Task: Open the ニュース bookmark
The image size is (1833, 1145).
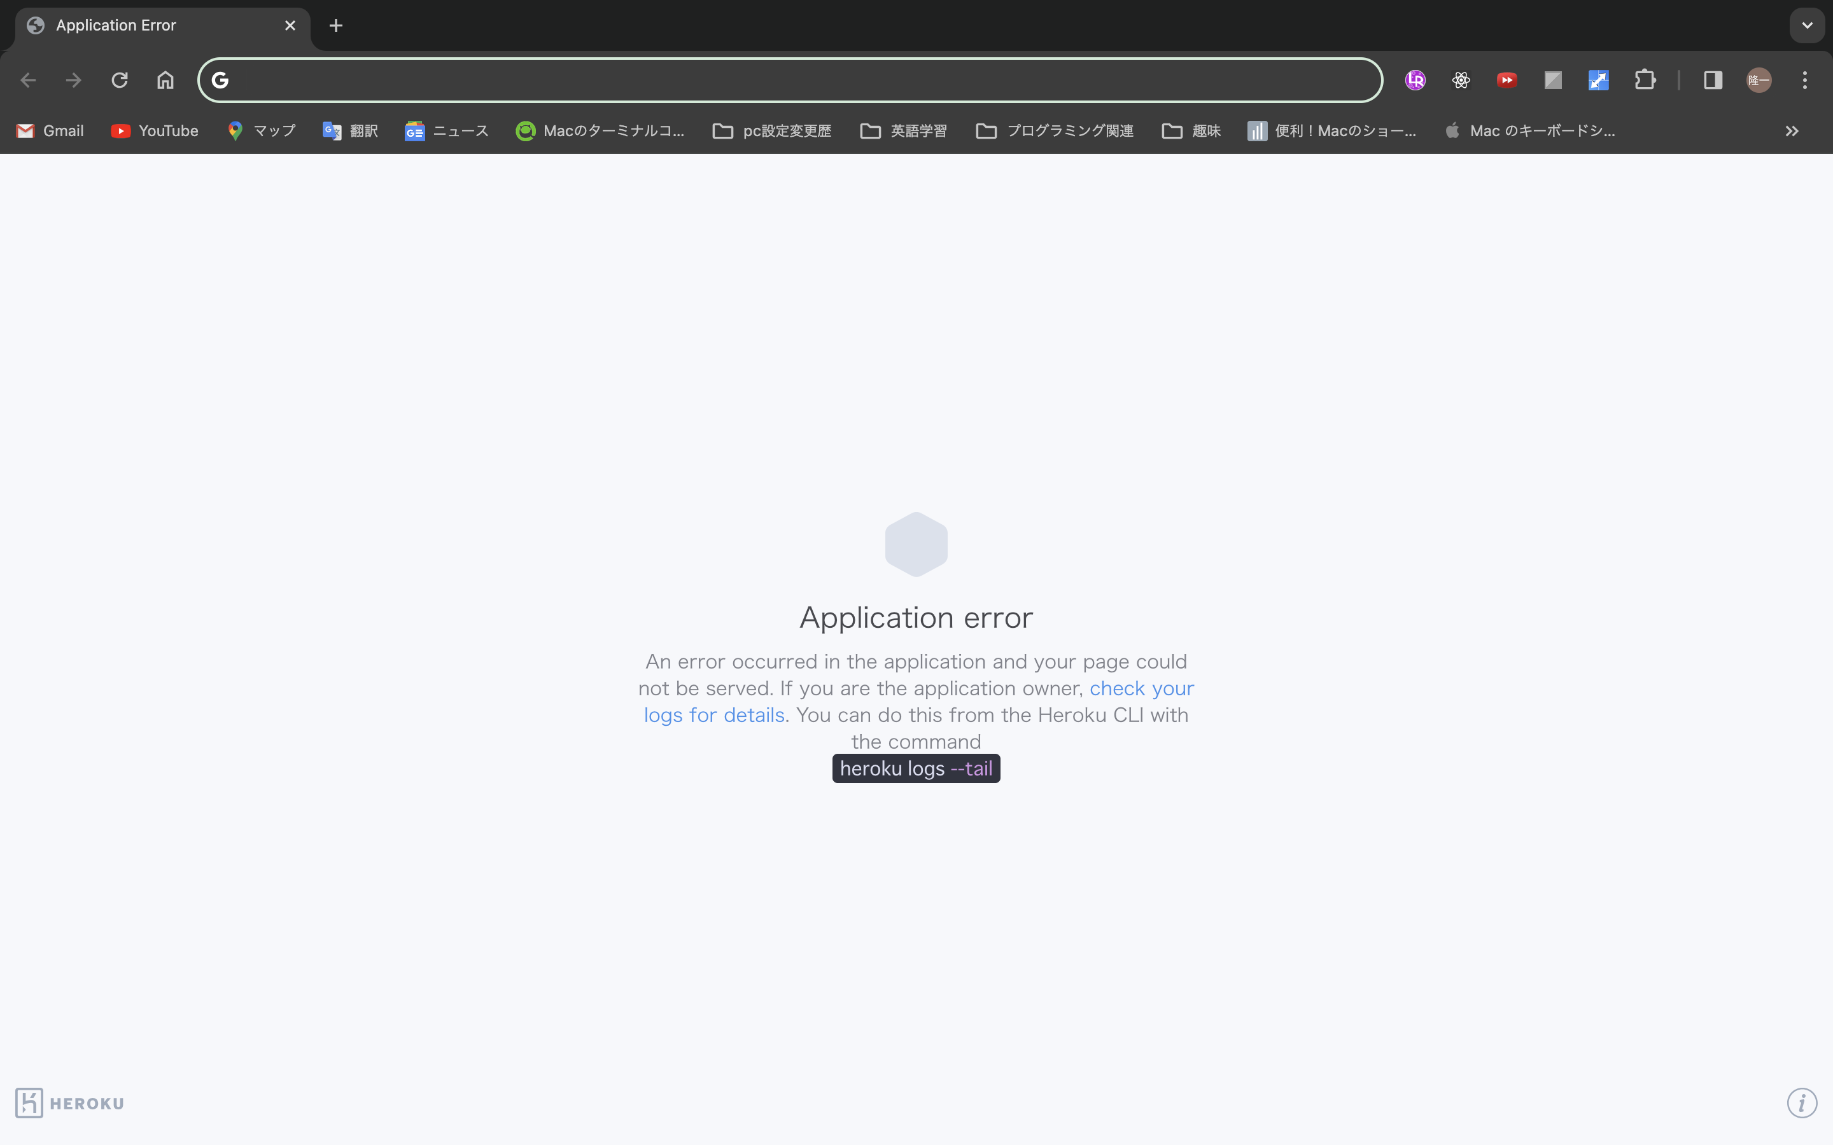Action: click(447, 131)
